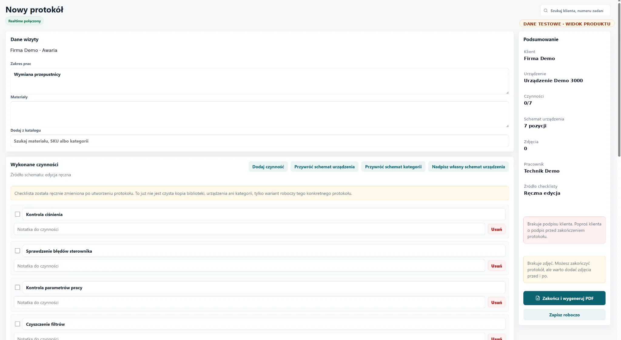Click the Zdjęcia count 0
Screen dimensions: 621x340
pos(525,149)
